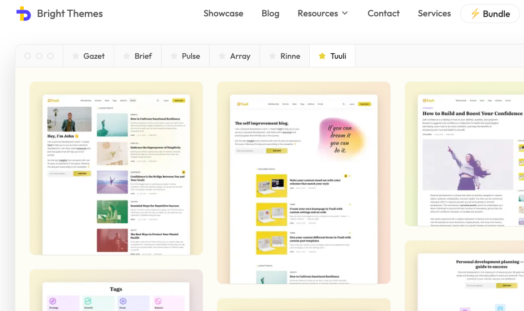This screenshot has width=524, height=311.
Task: Click 'The Best Ways to Protect Your Mental Health' title
Action: click(154, 236)
